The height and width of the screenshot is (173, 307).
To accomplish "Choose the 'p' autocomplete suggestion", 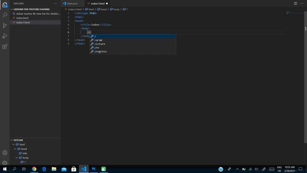I will (x=133, y=37).
